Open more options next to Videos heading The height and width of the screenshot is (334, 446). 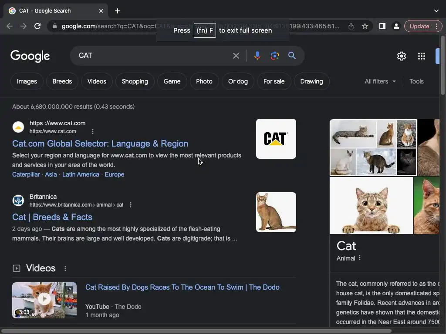(65, 268)
